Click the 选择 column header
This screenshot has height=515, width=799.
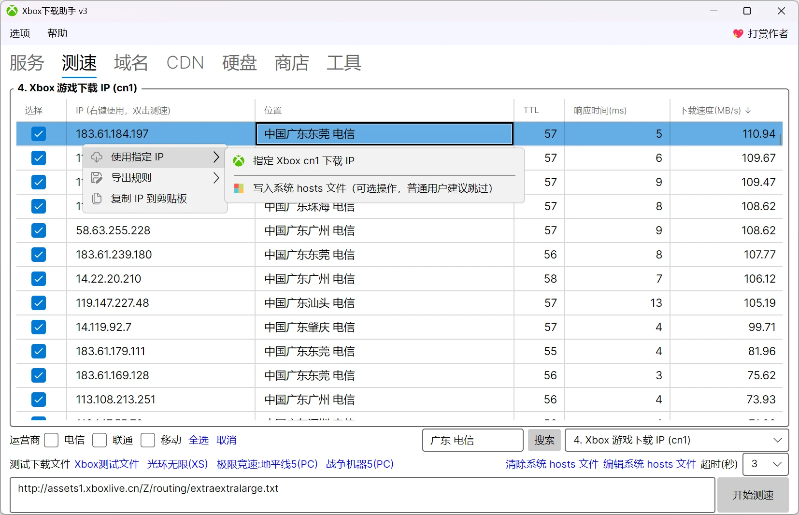coord(42,111)
